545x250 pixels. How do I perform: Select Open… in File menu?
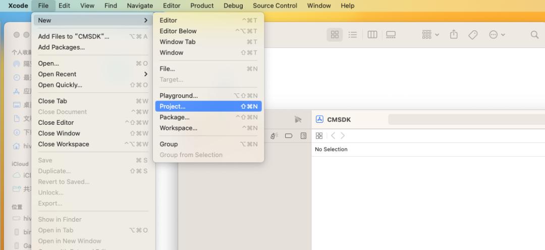tap(92, 63)
